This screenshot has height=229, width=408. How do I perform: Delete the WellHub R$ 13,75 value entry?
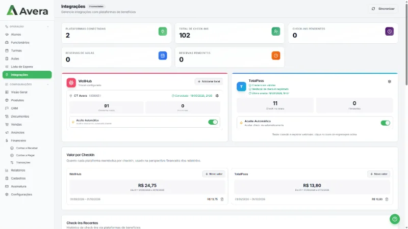click(222, 199)
